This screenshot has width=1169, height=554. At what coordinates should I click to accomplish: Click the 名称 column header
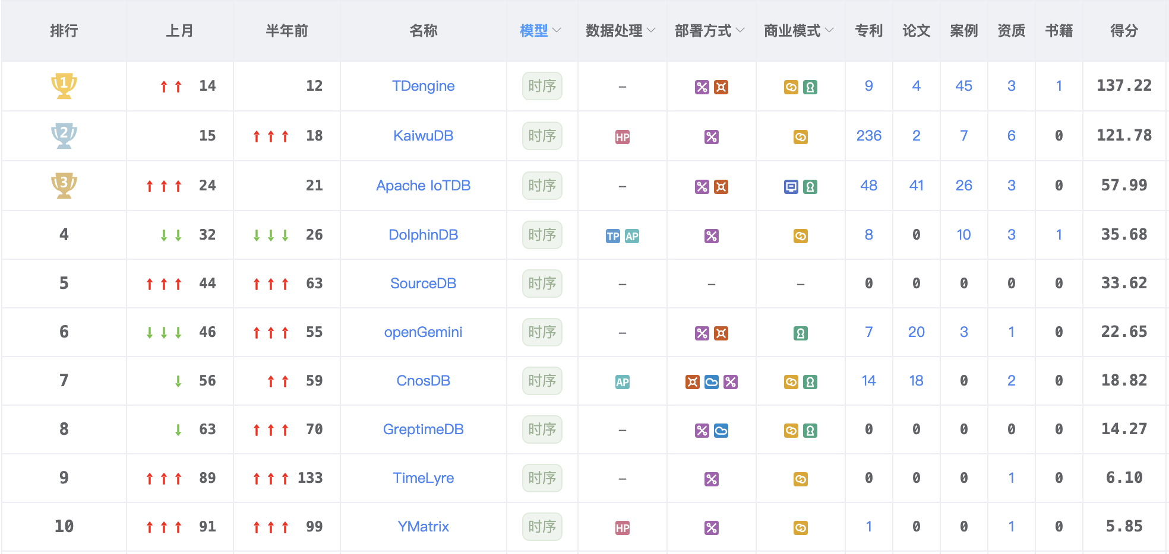[x=424, y=31]
